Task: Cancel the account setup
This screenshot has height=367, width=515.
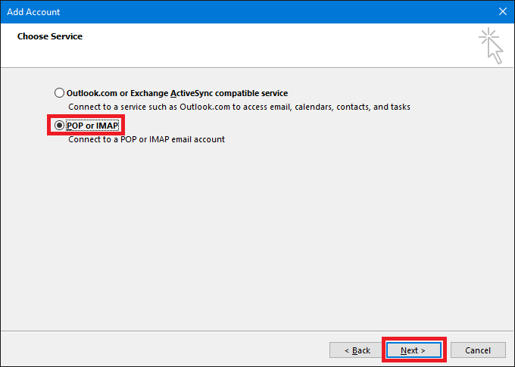Action: (x=477, y=350)
